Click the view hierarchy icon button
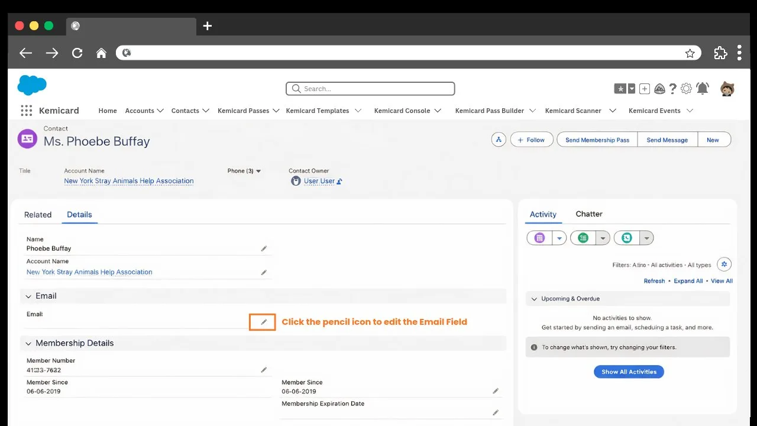 (499, 140)
